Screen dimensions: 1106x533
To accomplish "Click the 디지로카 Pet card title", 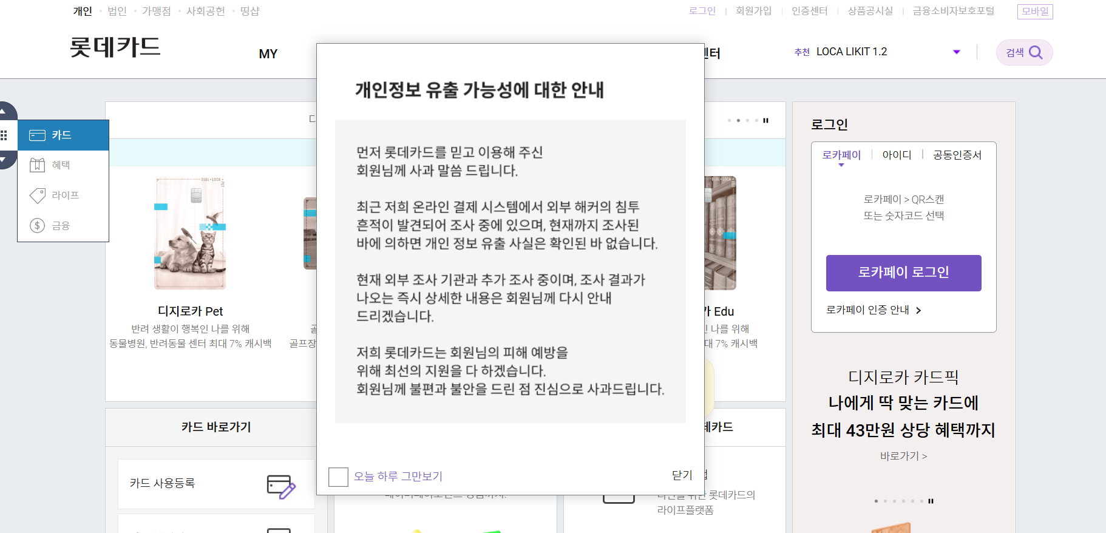I will tap(190, 311).
